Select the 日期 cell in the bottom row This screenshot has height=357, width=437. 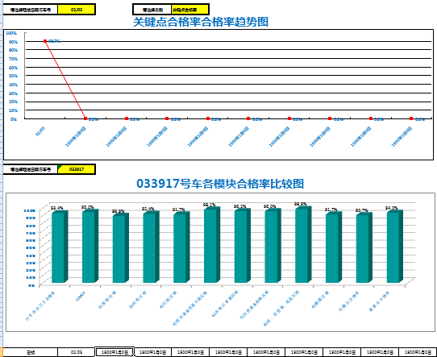[x=31, y=352]
